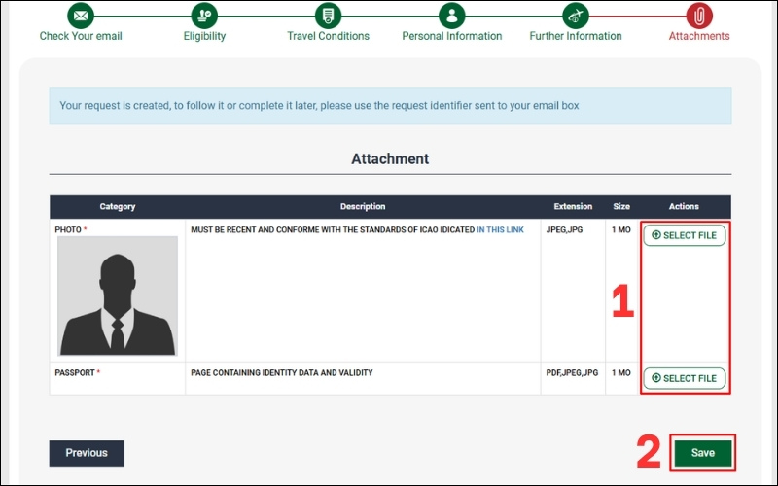
Task: Click the envelope icon for Check Your email
Action: point(81,16)
